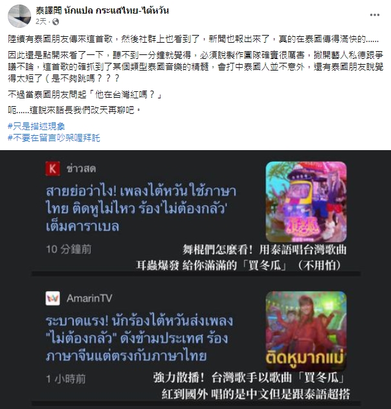The width and height of the screenshot is (391, 409).
Task: Open the colorful tuk-tuk song thumbnail
Action: click(306, 202)
